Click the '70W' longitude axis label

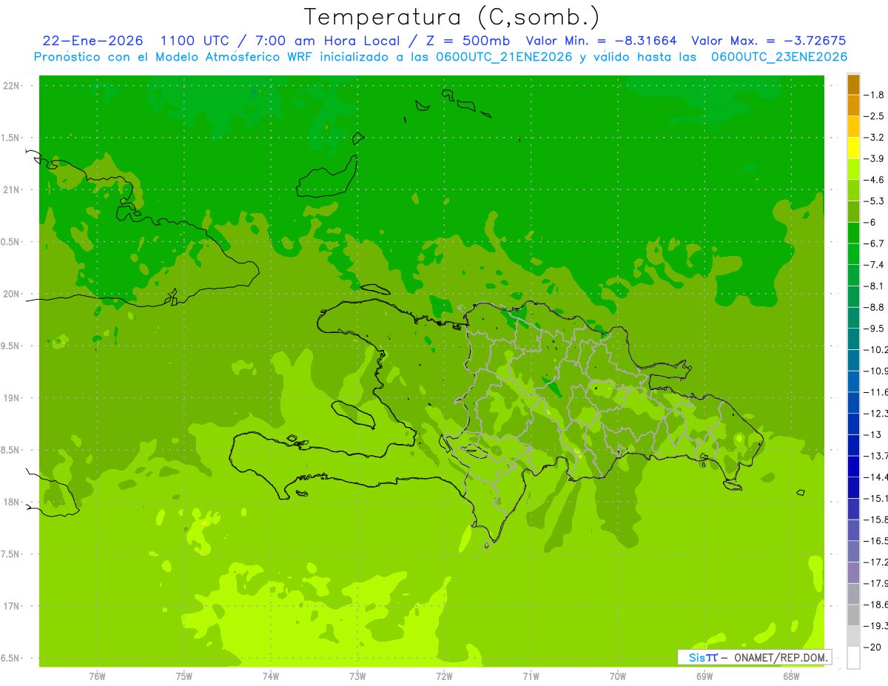[618, 676]
